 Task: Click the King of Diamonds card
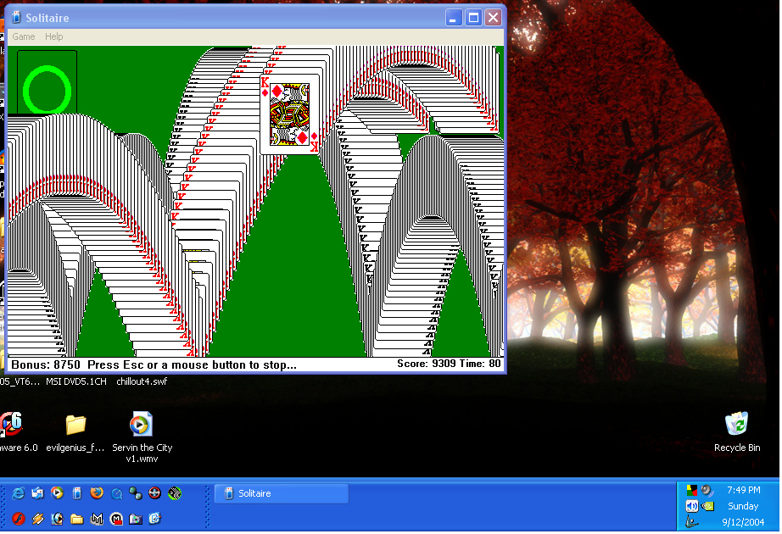[x=291, y=114]
